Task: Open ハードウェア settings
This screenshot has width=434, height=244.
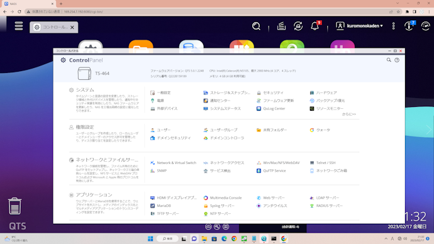Action: pyautogui.click(x=323, y=92)
